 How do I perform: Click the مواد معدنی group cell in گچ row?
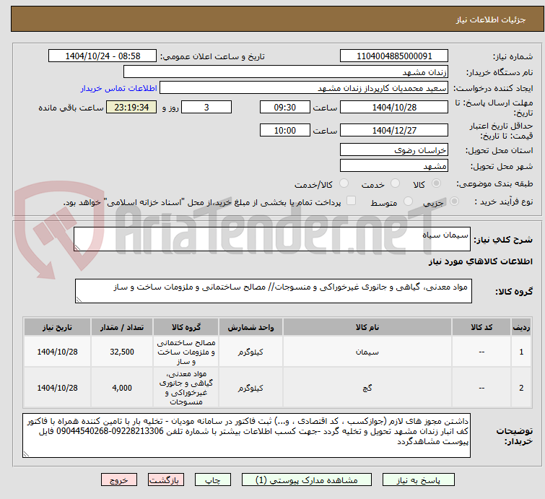click(186, 388)
